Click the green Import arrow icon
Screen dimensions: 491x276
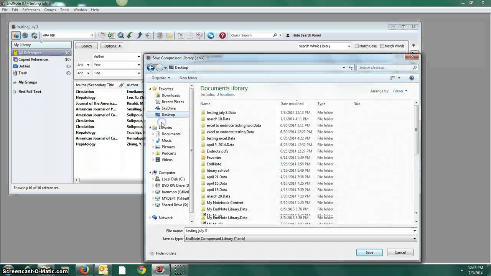130,35
